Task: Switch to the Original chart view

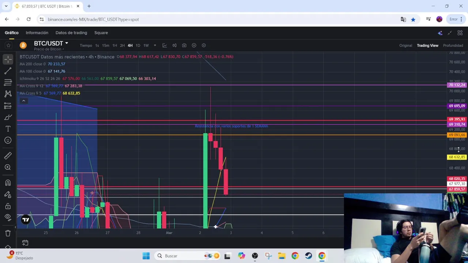Action: pyautogui.click(x=405, y=45)
